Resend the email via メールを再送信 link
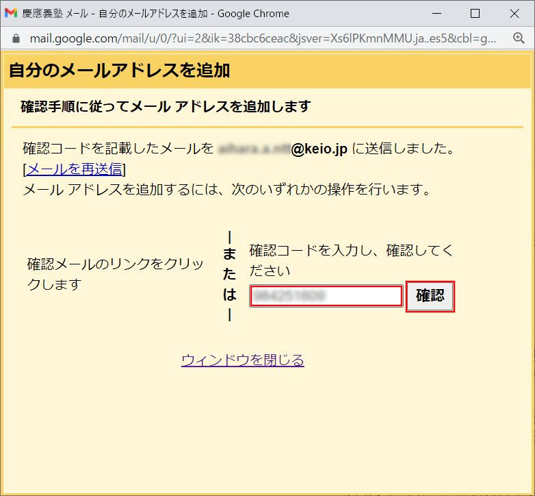 (74, 169)
